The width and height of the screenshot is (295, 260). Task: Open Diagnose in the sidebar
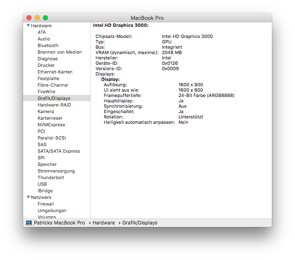[48, 59]
